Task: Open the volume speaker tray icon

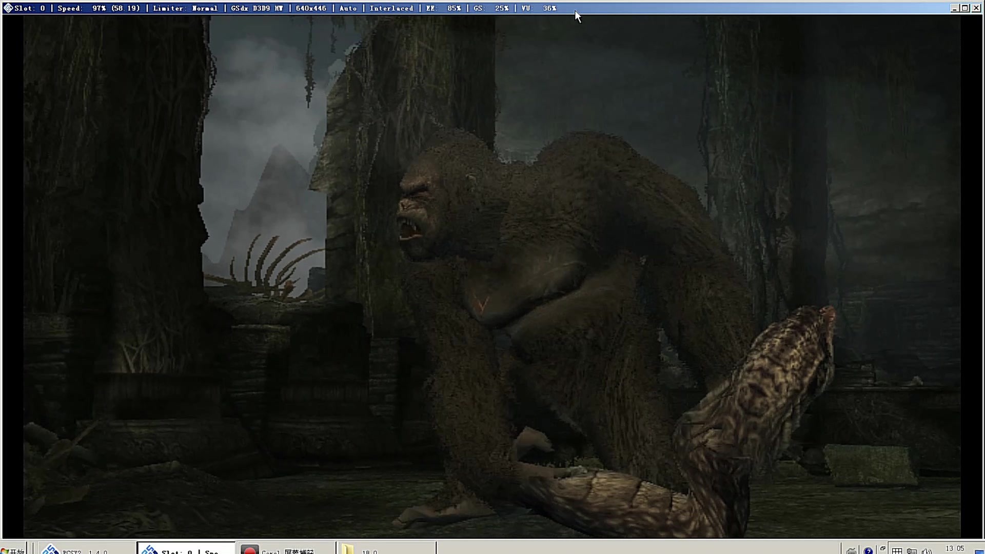Action: [927, 551]
